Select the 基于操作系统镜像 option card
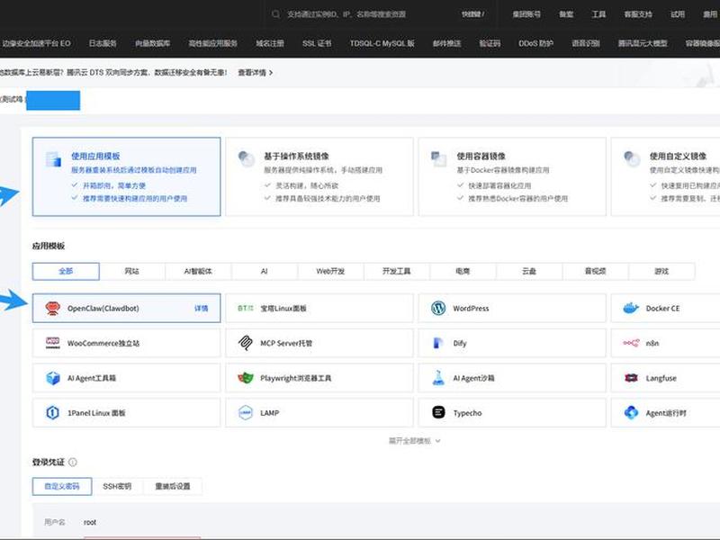This screenshot has width=720, height=540. pyautogui.click(x=319, y=176)
